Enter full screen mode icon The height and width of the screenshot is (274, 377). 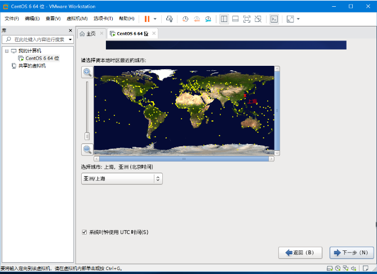click(247, 19)
